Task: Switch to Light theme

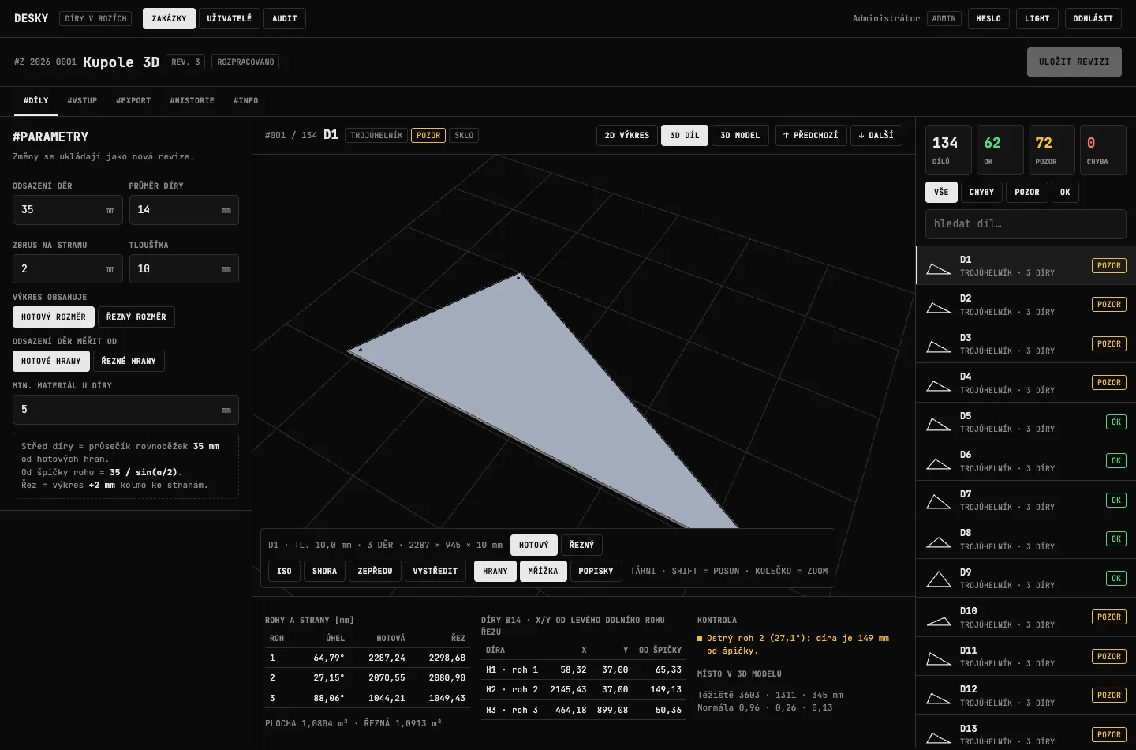Action: tap(1037, 18)
